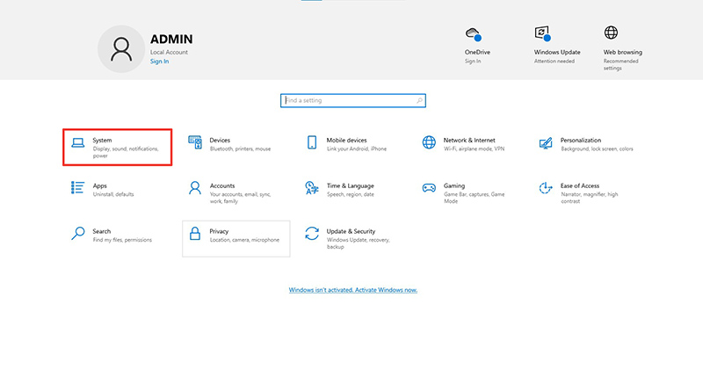Click the ADMIN account name
Image resolution: width=703 pixels, height=377 pixels.
click(x=171, y=40)
